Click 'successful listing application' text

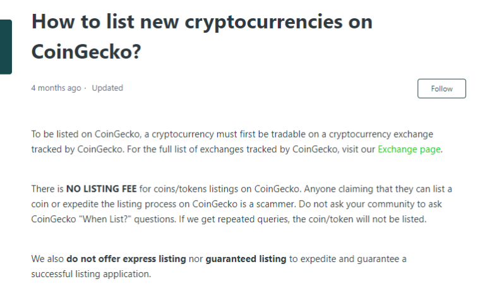[91, 274]
